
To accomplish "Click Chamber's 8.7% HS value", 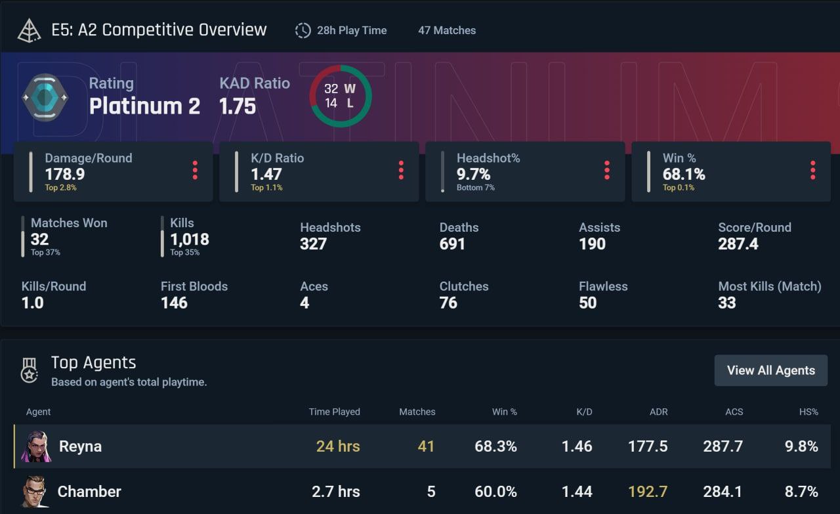I will point(801,492).
